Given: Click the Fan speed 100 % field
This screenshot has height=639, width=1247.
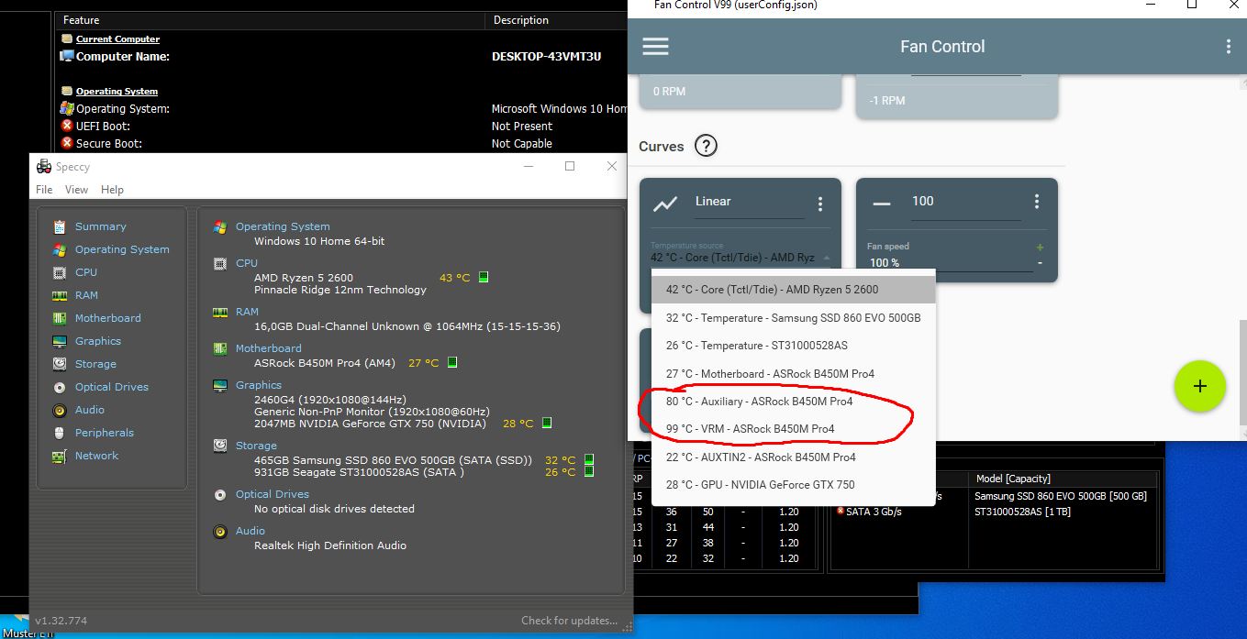Looking at the screenshot, I should click(x=950, y=263).
